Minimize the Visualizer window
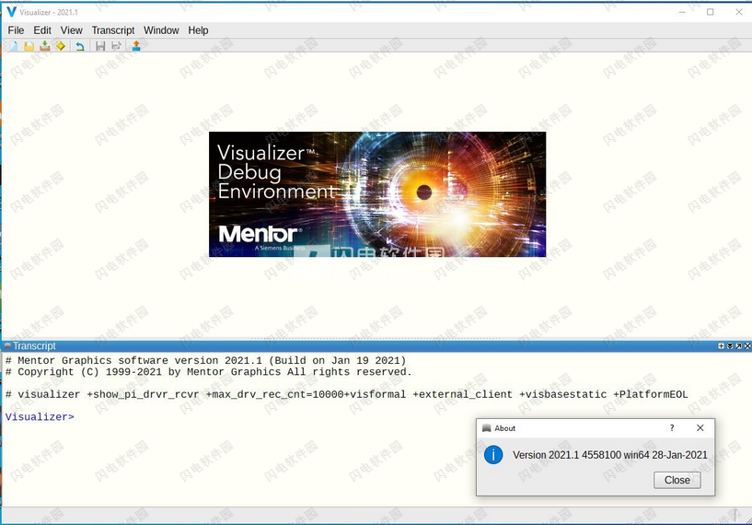 click(x=682, y=12)
